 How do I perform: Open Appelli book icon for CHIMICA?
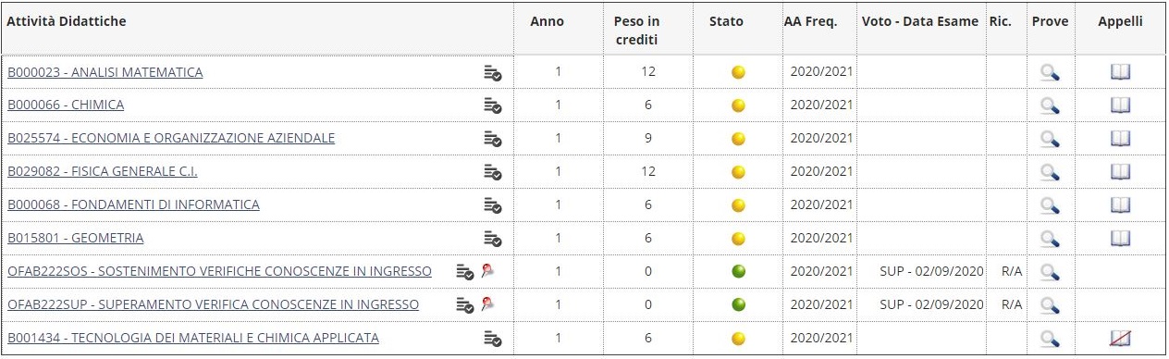click(x=1121, y=105)
